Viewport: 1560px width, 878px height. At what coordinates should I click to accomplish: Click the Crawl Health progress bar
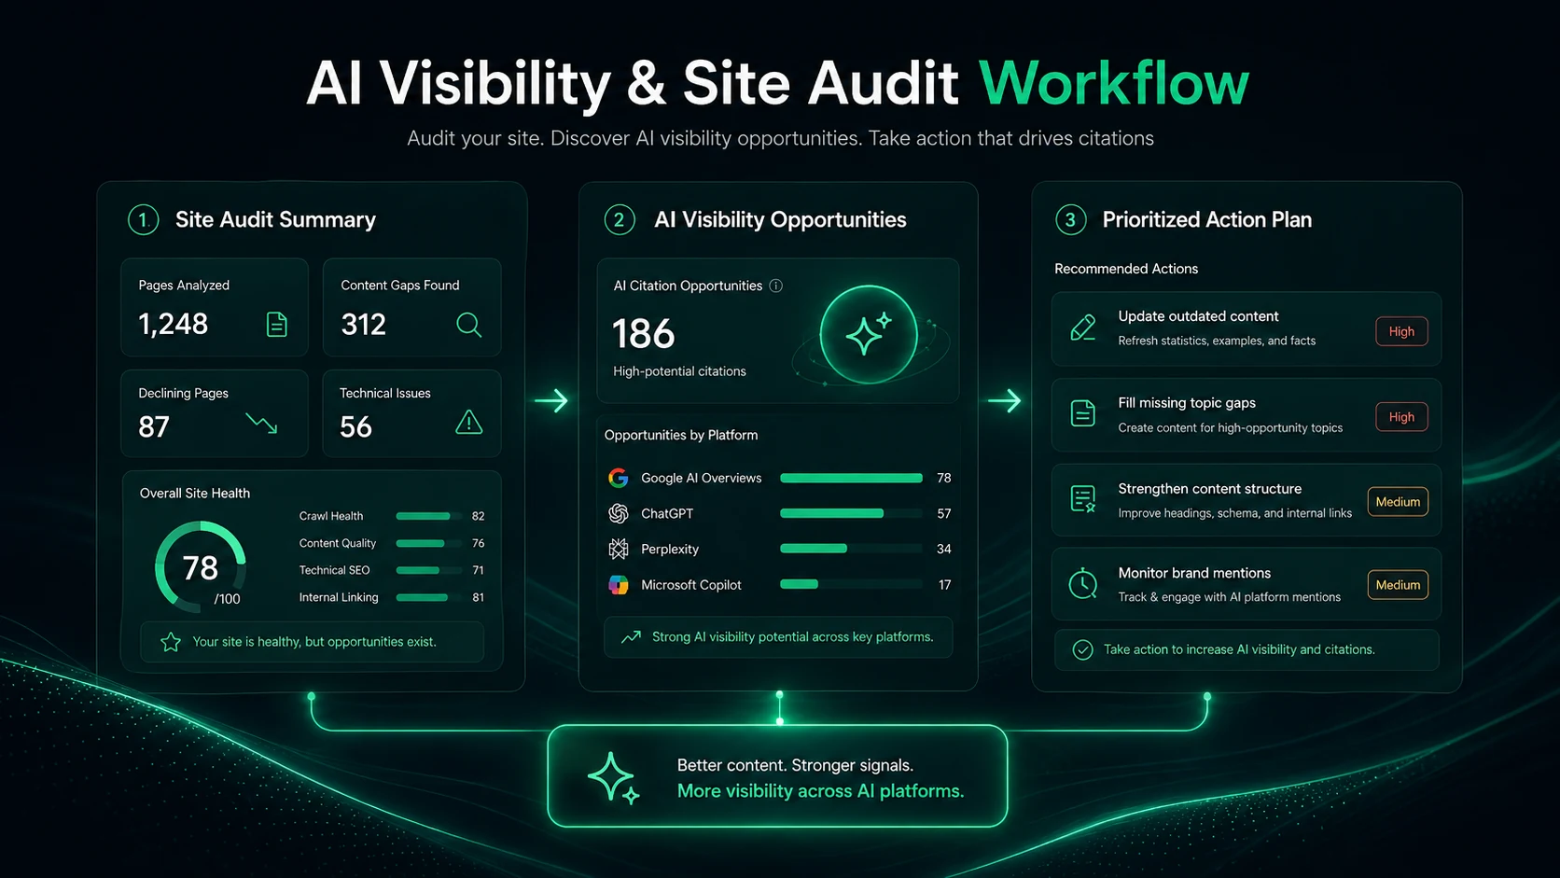[429, 516]
